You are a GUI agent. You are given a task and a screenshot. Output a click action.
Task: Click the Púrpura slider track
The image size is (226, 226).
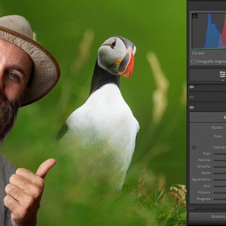220,193
